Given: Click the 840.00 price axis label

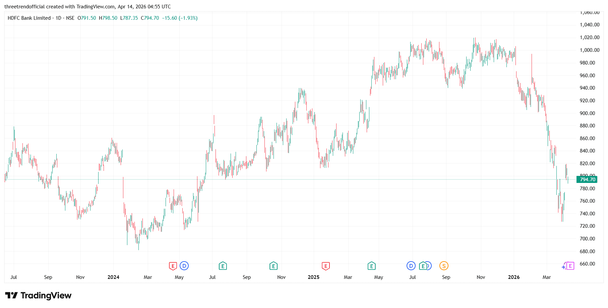Looking at the screenshot, I should [x=587, y=151].
